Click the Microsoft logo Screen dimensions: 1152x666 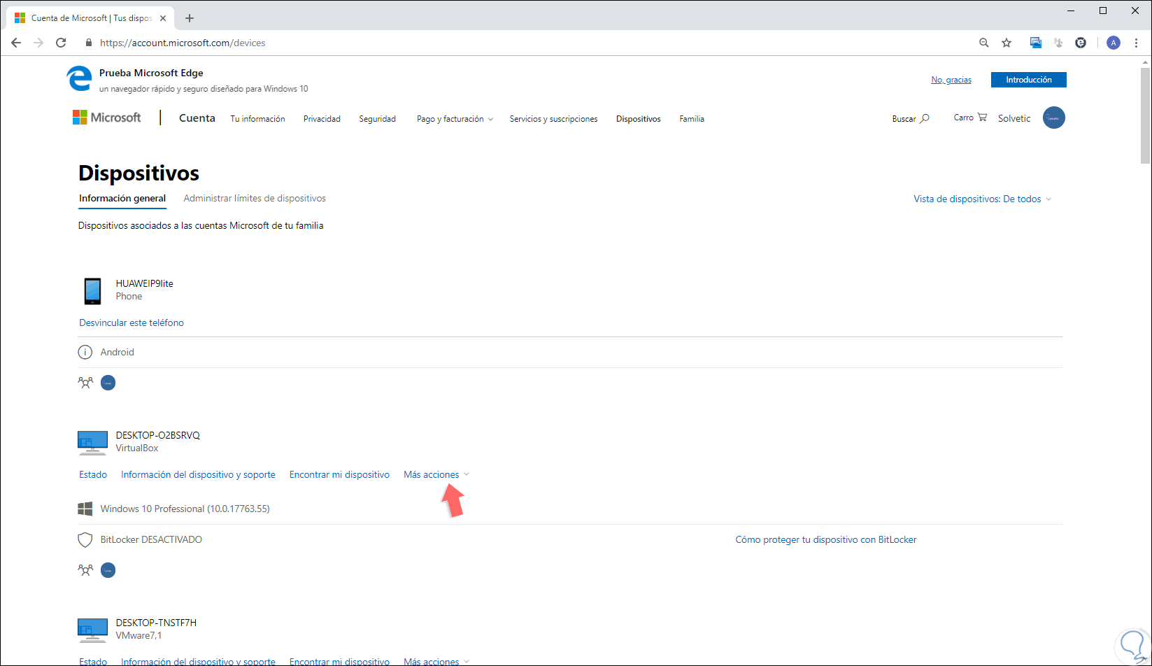coord(107,118)
